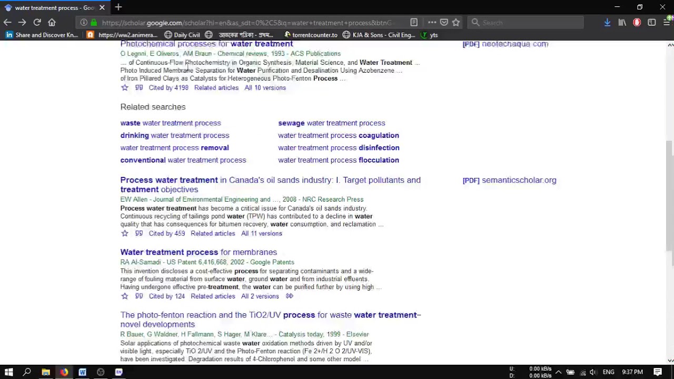
Task: Open 'Cited by 124' link
Action: [x=167, y=296]
